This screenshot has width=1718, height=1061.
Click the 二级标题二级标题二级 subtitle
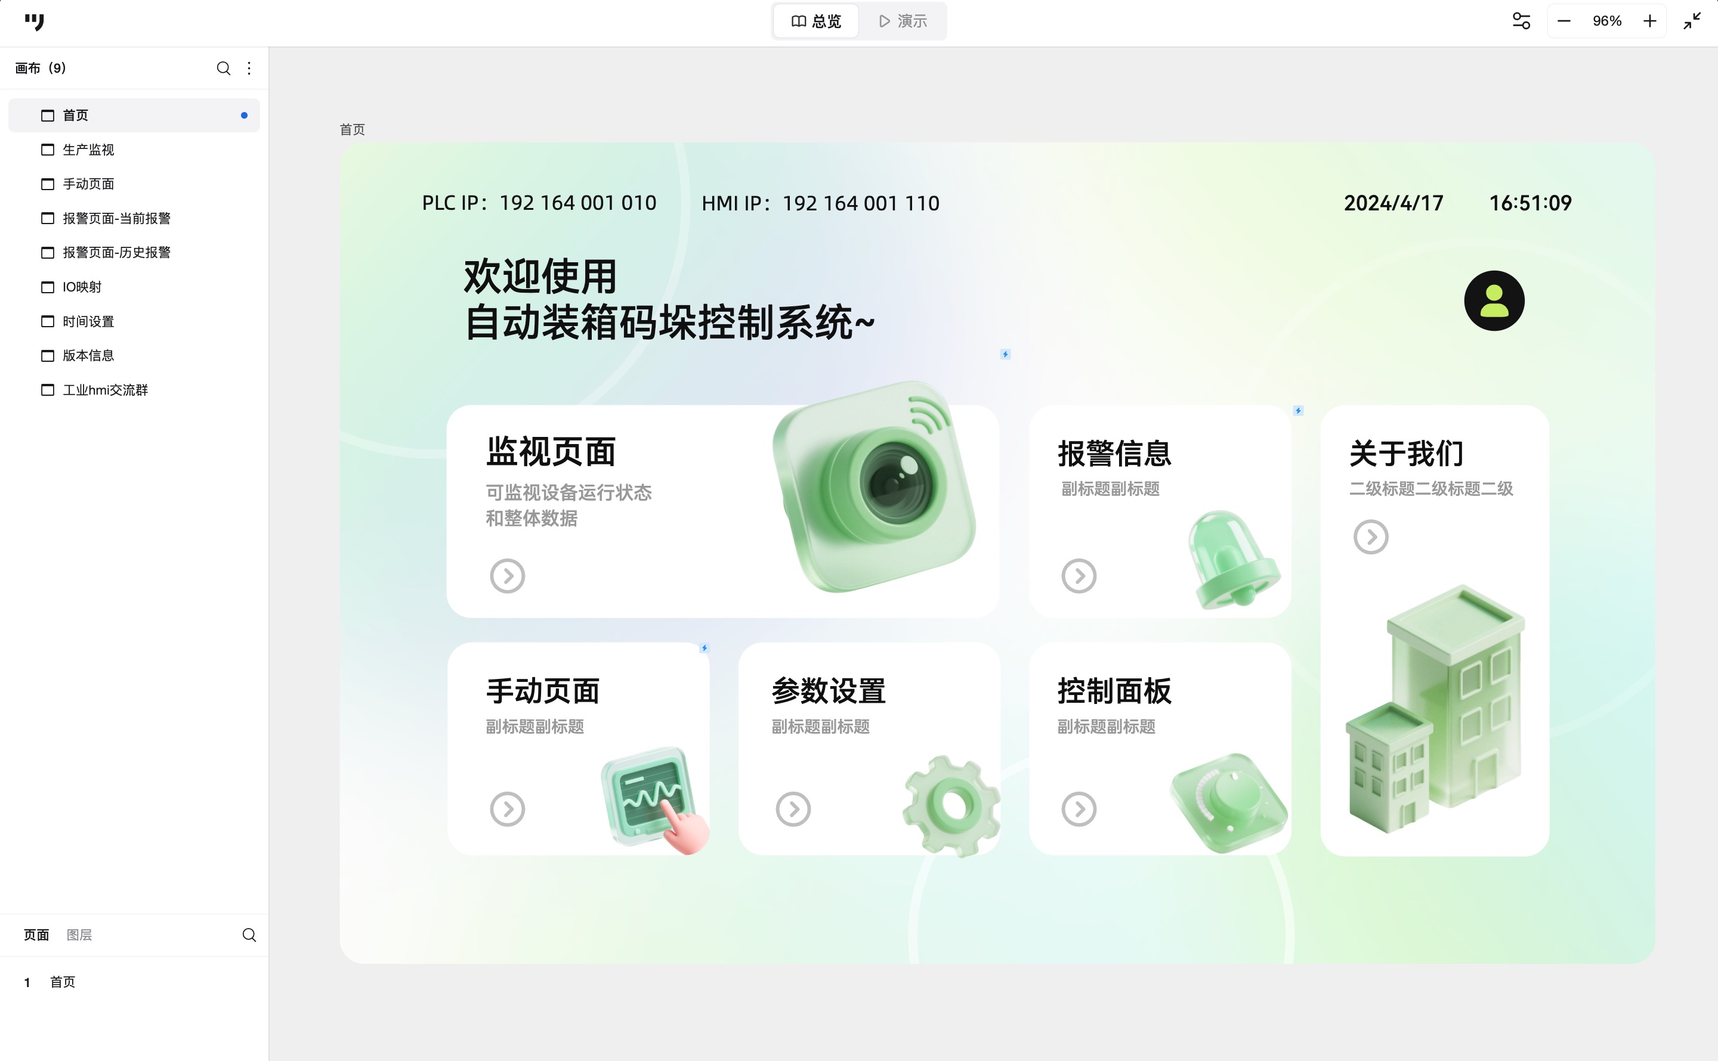coord(1431,488)
